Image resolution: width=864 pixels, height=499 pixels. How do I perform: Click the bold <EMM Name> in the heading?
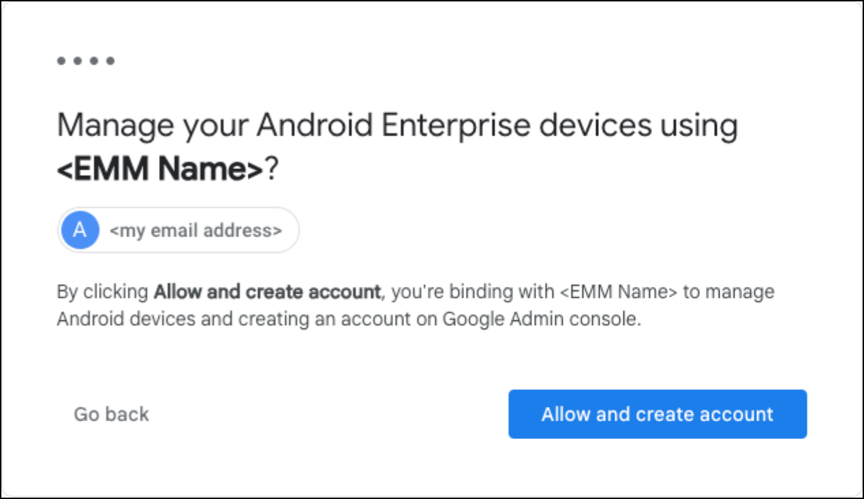(159, 170)
